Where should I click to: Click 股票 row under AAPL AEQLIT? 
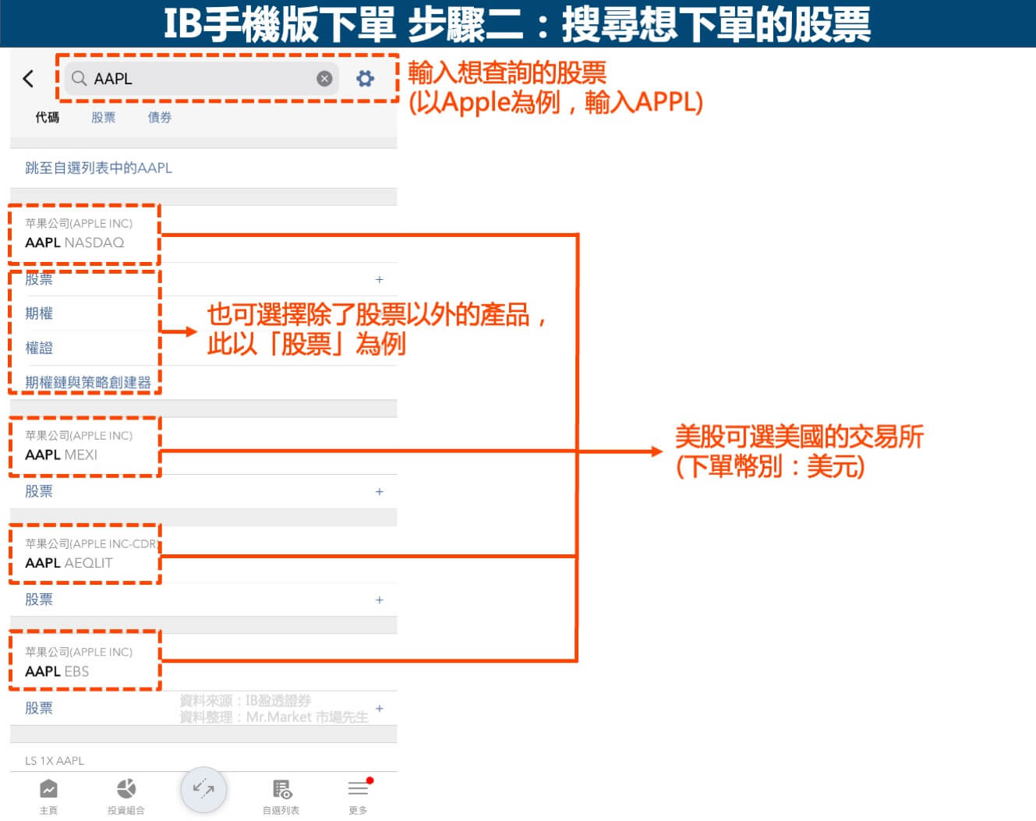click(203, 600)
